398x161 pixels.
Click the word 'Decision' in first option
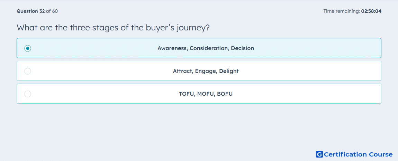[242, 48]
